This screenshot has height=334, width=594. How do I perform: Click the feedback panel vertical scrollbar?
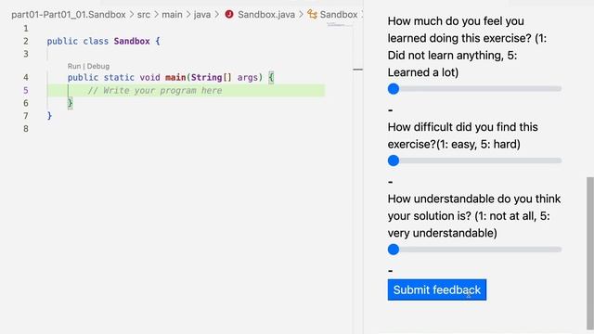(590, 253)
